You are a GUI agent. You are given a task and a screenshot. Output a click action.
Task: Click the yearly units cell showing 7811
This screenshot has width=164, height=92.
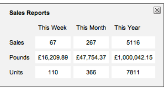(x=133, y=72)
